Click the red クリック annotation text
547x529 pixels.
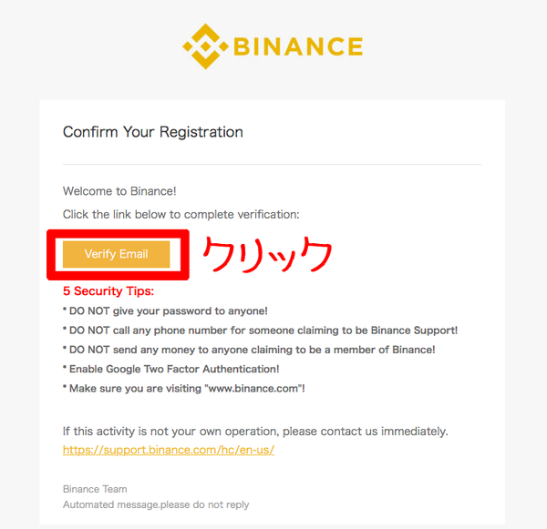267,254
